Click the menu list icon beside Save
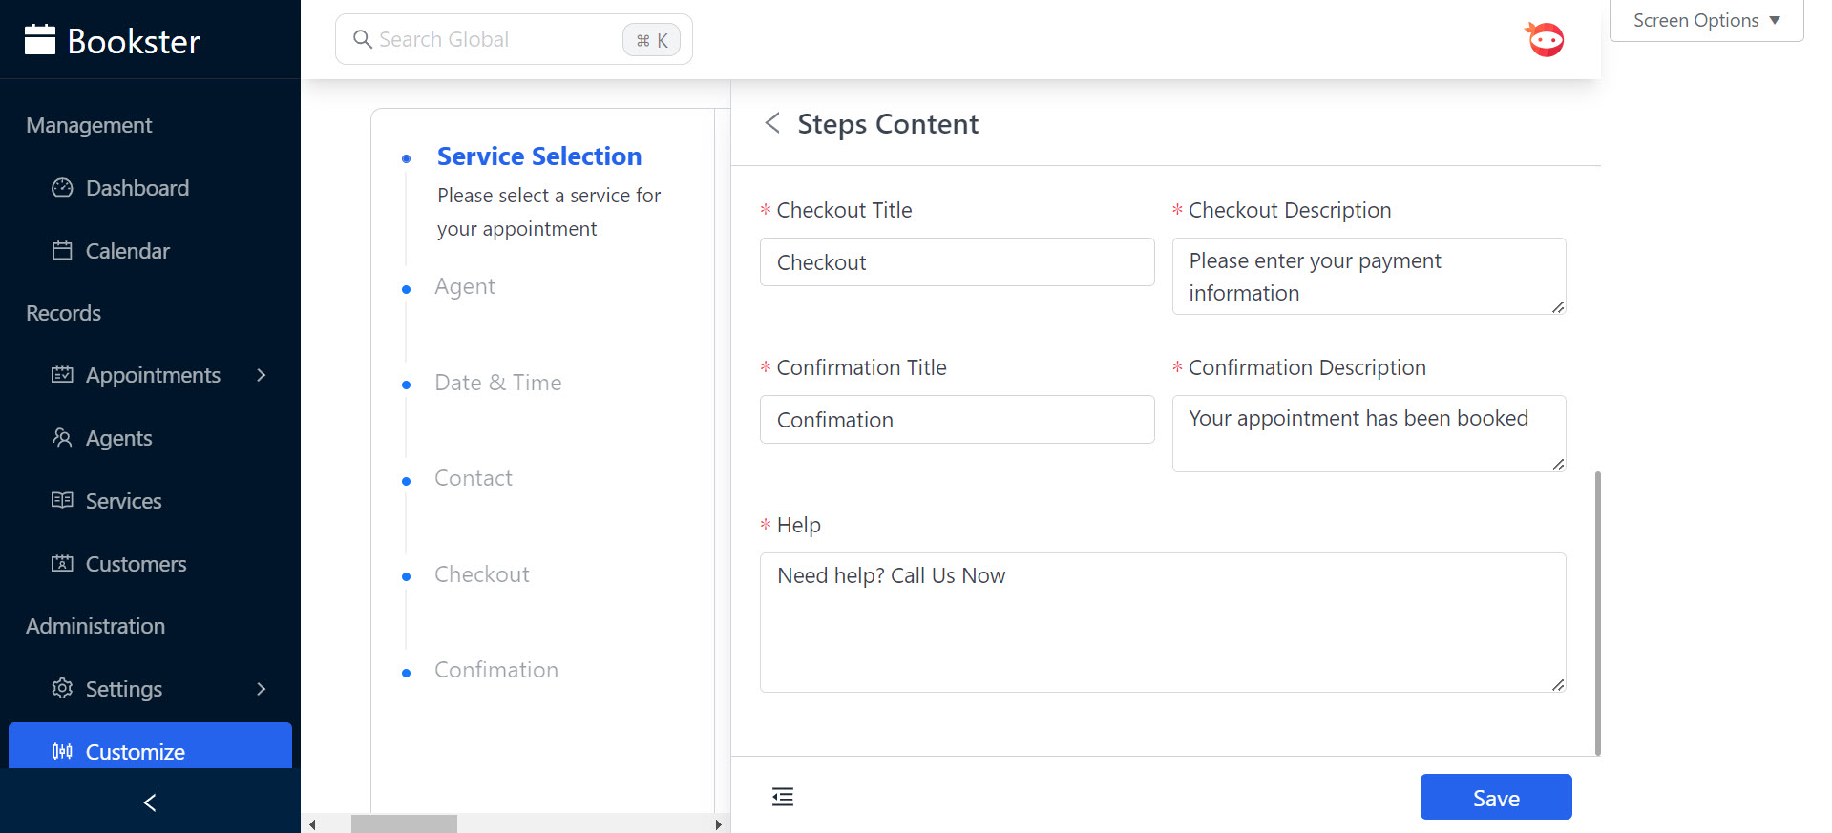The width and height of the screenshot is (1832, 833). point(783,797)
